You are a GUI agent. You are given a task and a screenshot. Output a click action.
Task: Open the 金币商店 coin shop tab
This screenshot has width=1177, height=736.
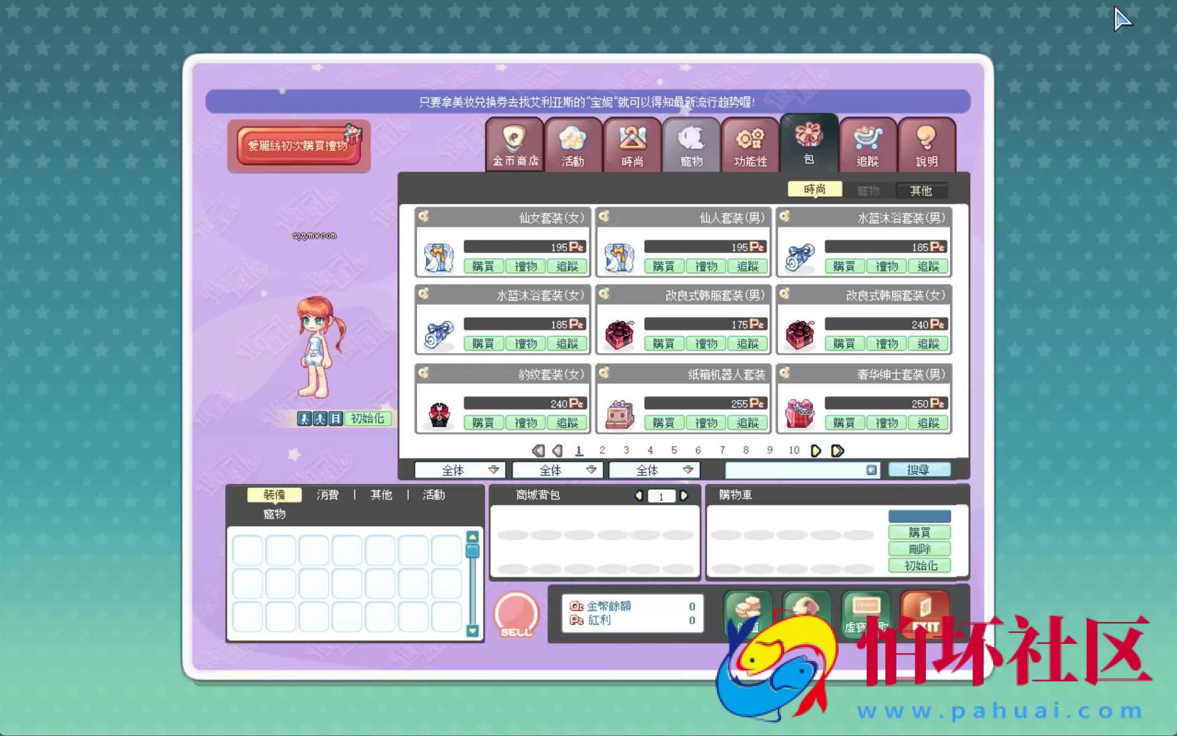pyautogui.click(x=514, y=145)
